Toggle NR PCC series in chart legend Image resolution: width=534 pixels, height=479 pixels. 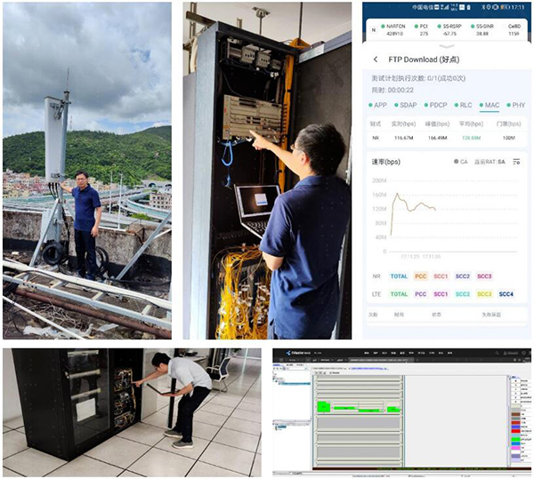[421, 276]
